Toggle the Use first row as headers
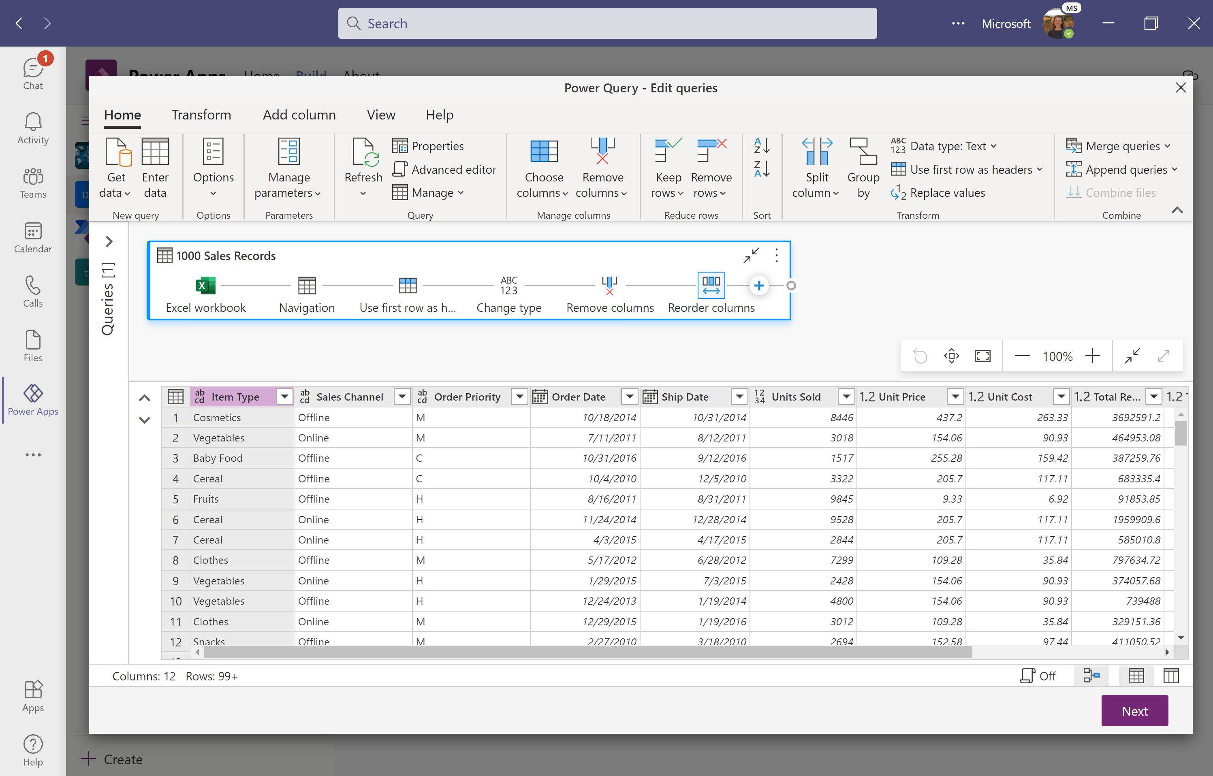Screen dimensions: 1213x776 [964, 169]
